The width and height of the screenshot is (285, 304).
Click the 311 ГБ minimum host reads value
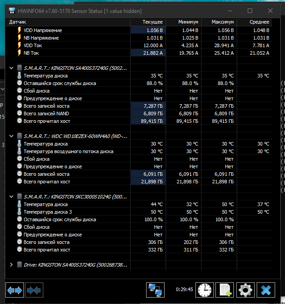(x=191, y=250)
